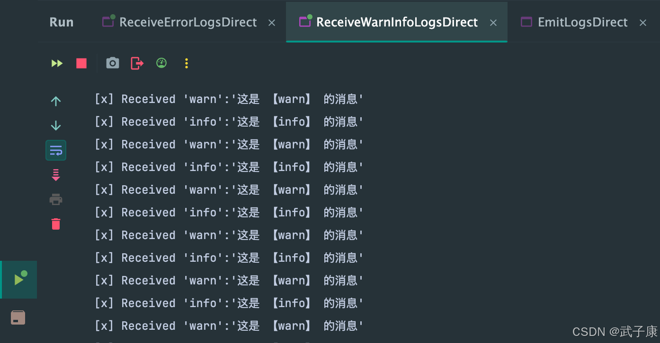The image size is (660, 343).
Task: Rerun the ReceiveWarnInfoLogsDirect process
Action: click(x=56, y=63)
